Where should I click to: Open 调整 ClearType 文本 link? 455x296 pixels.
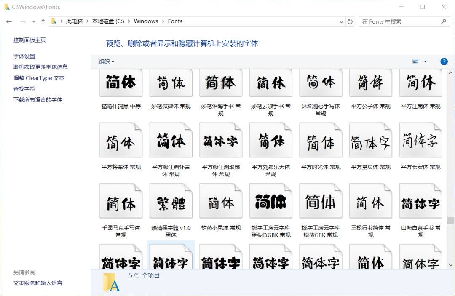click(x=39, y=78)
